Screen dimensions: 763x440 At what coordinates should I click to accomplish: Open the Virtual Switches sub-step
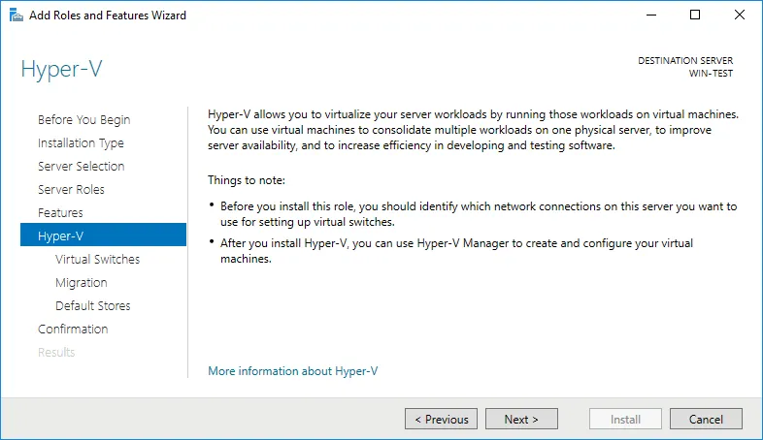coord(97,260)
